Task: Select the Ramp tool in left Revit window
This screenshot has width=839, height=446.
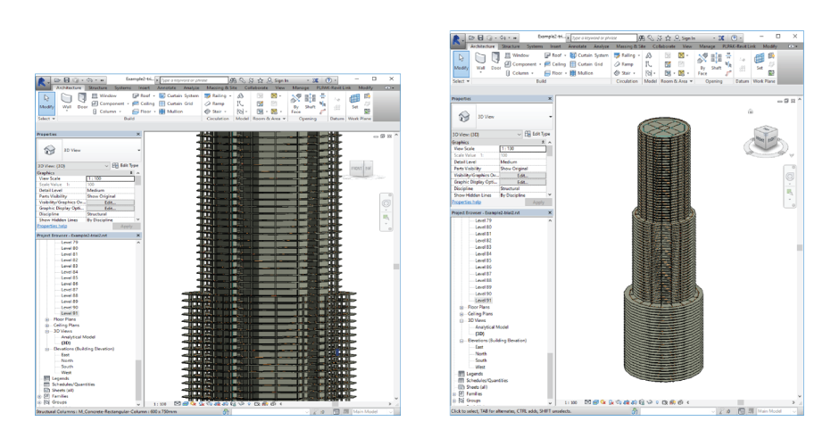Action: tap(214, 103)
